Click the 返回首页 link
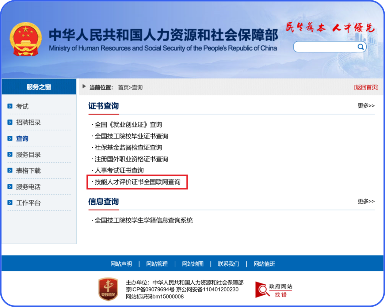The height and width of the screenshot is (307, 385). 366,87
